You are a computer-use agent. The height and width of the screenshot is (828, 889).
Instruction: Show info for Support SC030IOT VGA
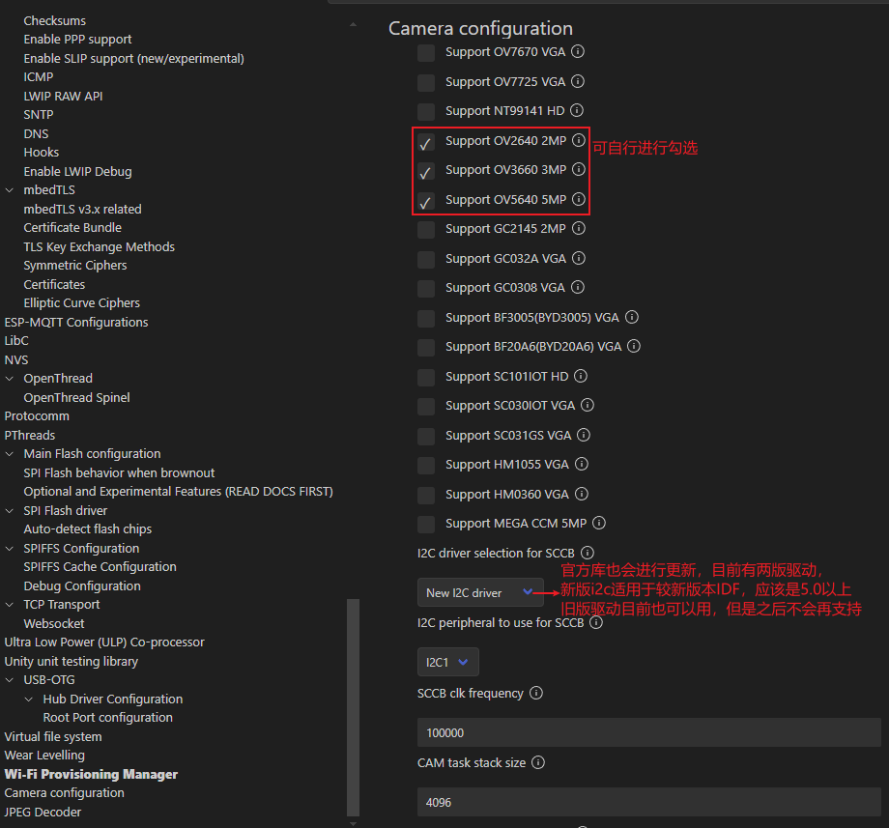tap(588, 405)
